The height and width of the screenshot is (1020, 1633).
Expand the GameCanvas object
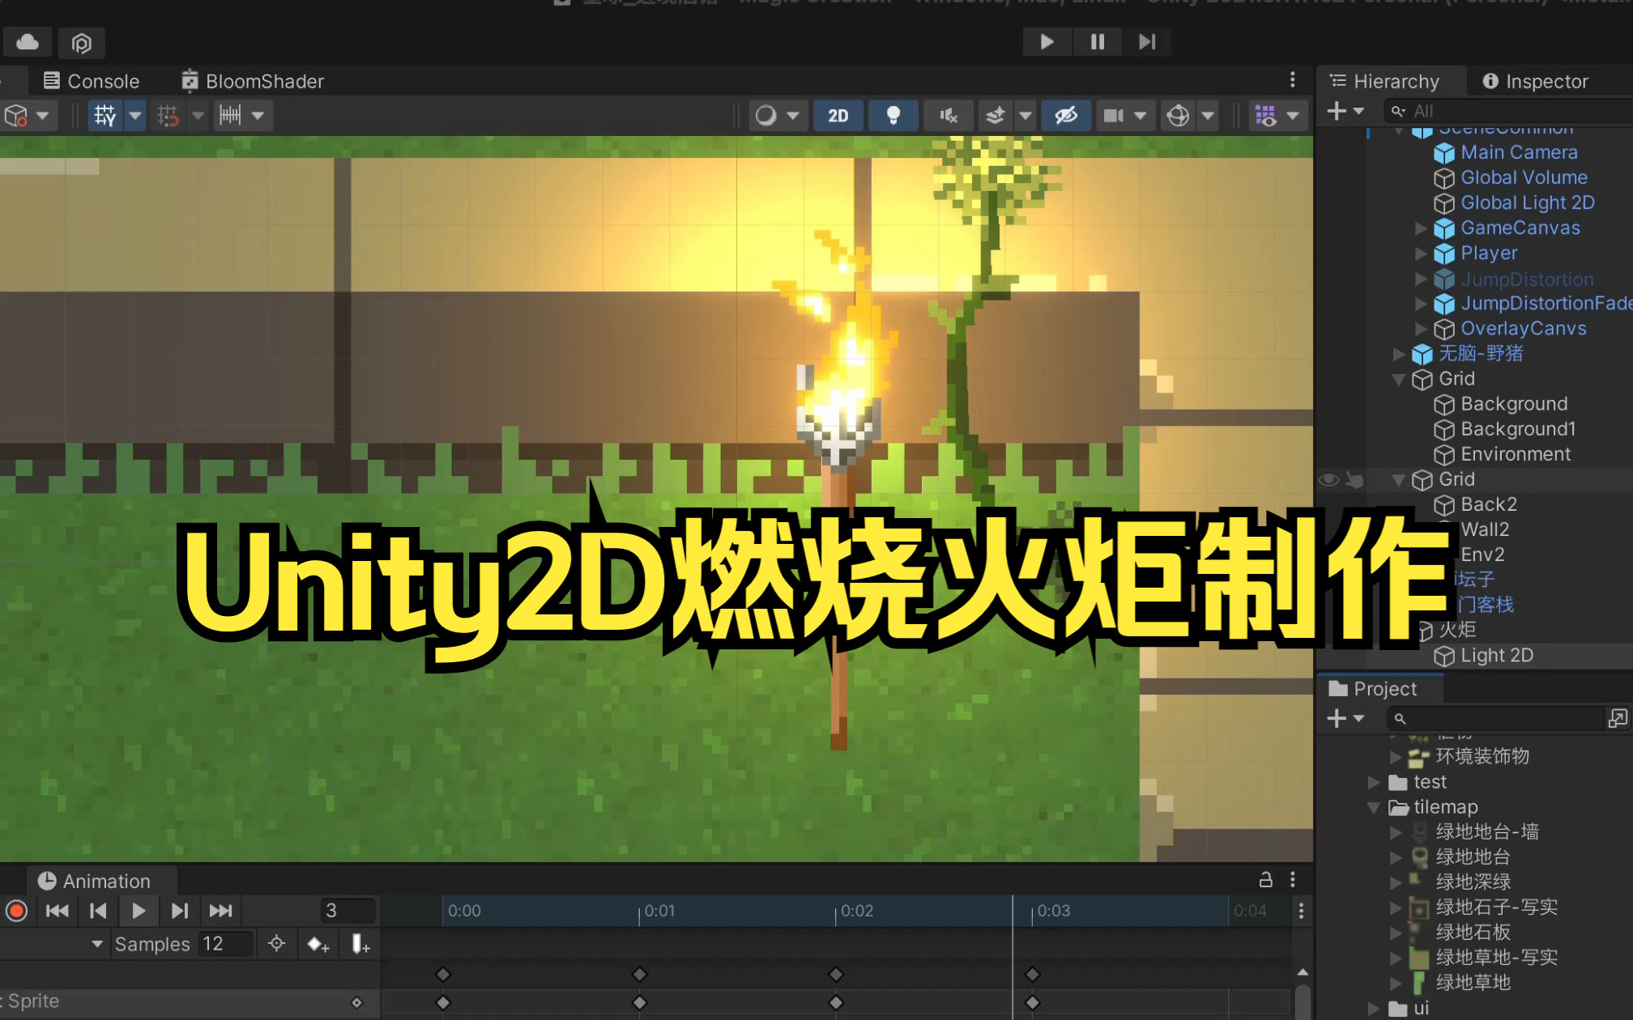pyautogui.click(x=1421, y=228)
